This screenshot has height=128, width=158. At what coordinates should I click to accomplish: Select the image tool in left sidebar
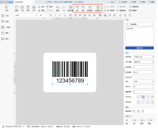click(x=5, y=39)
